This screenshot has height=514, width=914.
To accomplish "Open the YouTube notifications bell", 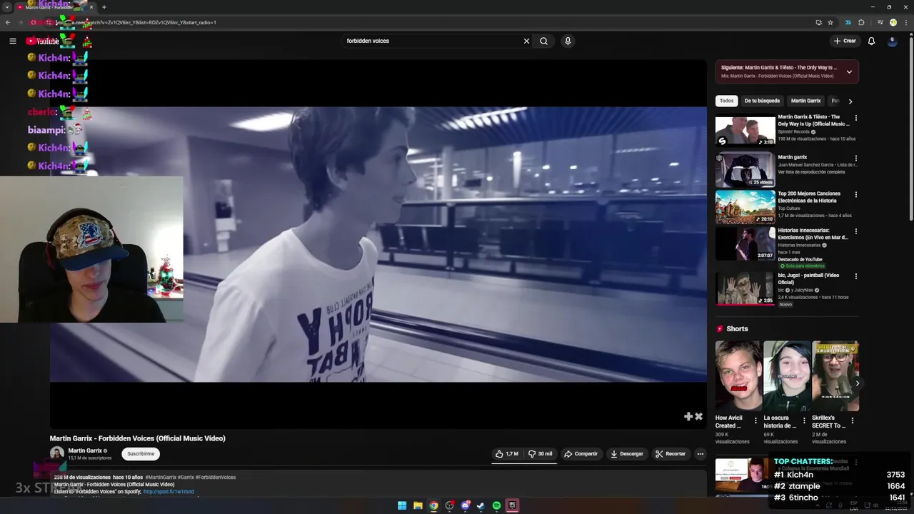I will pyautogui.click(x=871, y=41).
